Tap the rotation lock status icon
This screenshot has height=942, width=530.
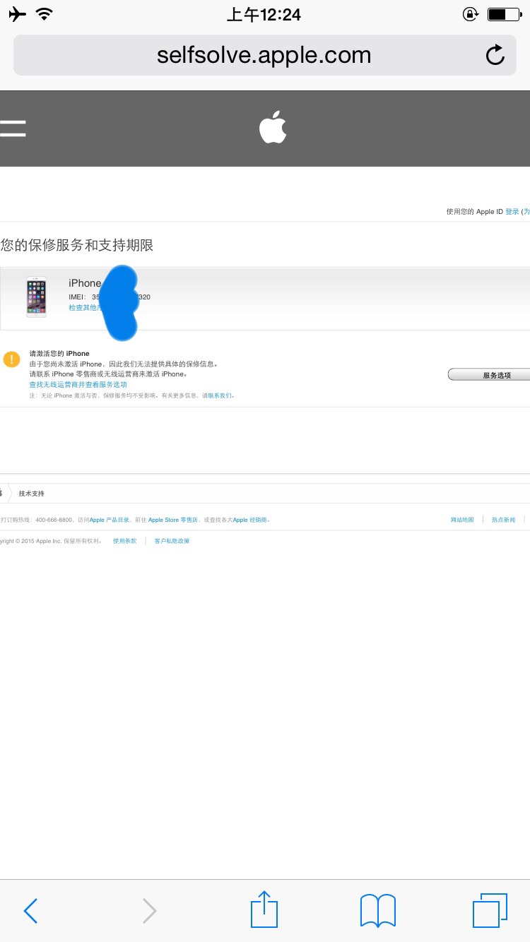tap(470, 14)
